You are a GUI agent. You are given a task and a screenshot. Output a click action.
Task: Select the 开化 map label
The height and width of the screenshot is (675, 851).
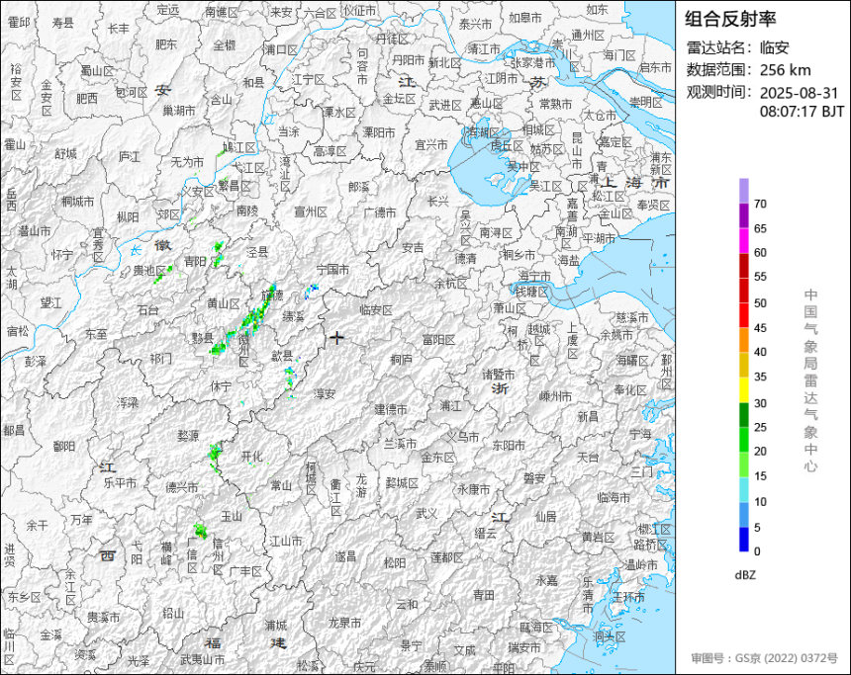coord(251,457)
